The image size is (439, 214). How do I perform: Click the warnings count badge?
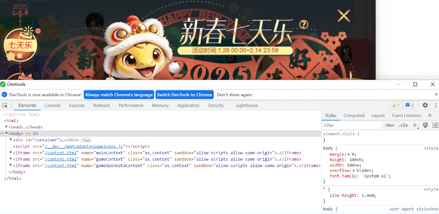(x=396, y=105)
